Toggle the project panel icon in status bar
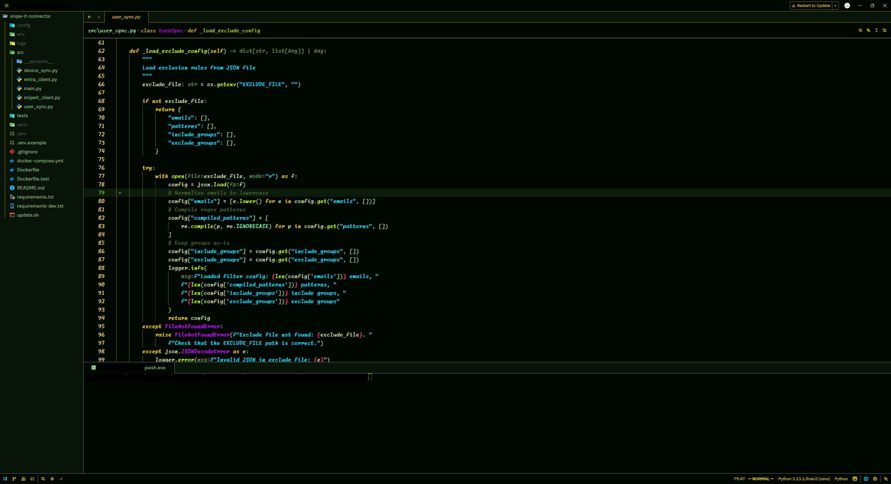Screen dimensions: 891x484 (5, 479)
